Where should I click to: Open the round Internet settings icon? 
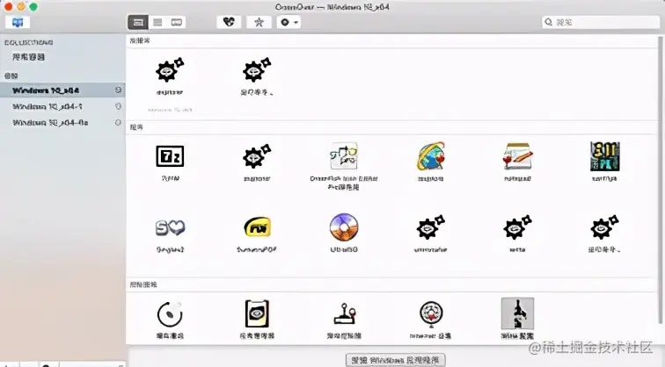click(x=431, y=314)
